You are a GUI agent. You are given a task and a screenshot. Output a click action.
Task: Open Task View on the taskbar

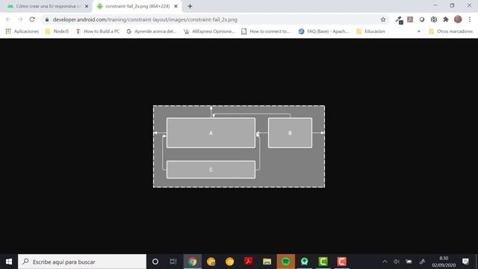pos(173,262)
